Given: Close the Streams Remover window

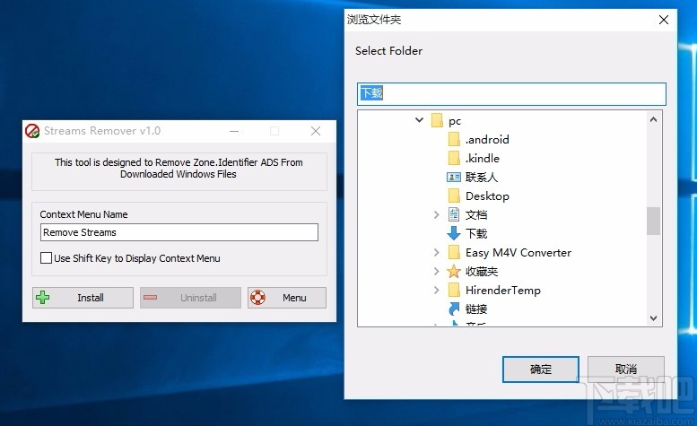Looking at the screenshot, I should click(x=316, y=131).
